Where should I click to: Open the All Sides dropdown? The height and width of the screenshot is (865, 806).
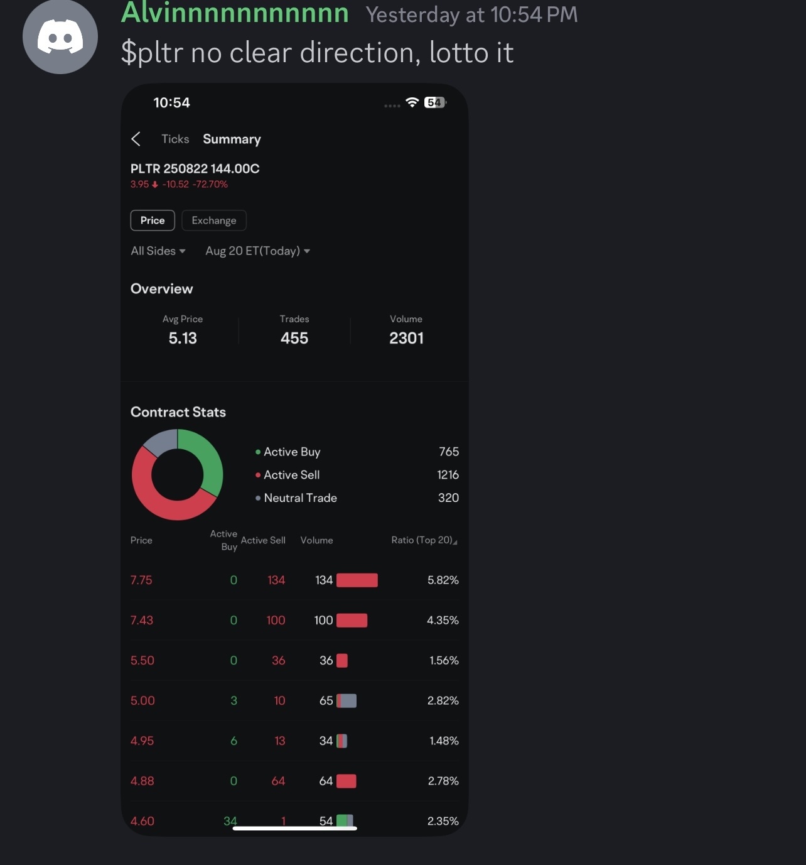click(158, 251)
